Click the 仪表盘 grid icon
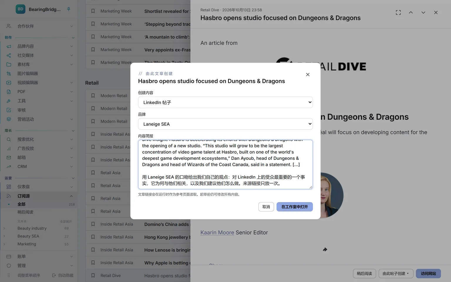Image resolution: width=451 pixels, height=282 pixels. click(9, 187)
